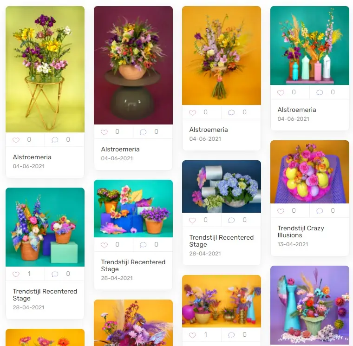Screen dimensions: 353x346
Task: Like the Alstroemeria photo on the gold stand
Action: [16, 140]
